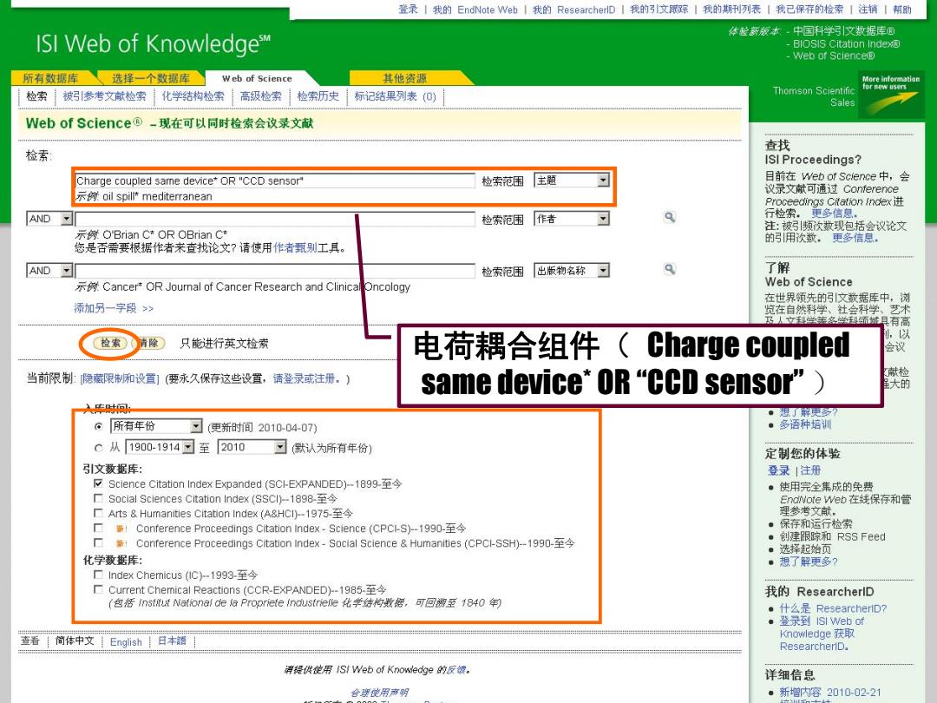Click magnifier icon beside publication name field

670,270
